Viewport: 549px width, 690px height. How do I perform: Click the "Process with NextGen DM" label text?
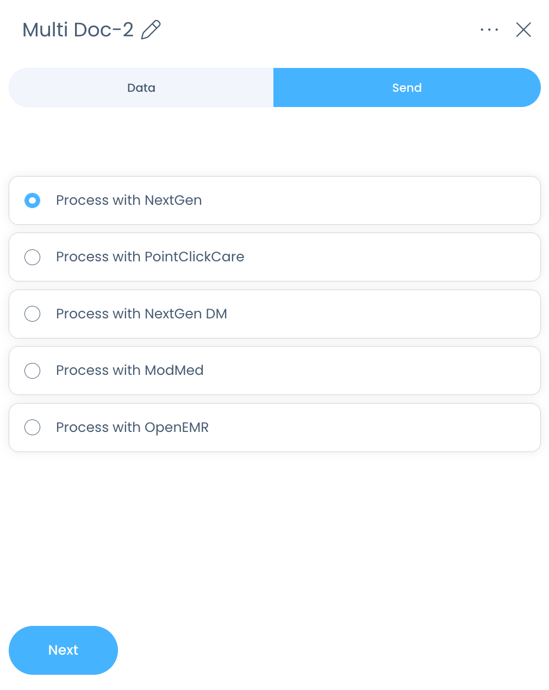[x=141, y=314]
